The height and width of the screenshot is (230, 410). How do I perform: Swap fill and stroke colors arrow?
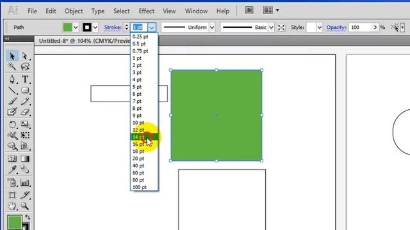pos(28,217)
